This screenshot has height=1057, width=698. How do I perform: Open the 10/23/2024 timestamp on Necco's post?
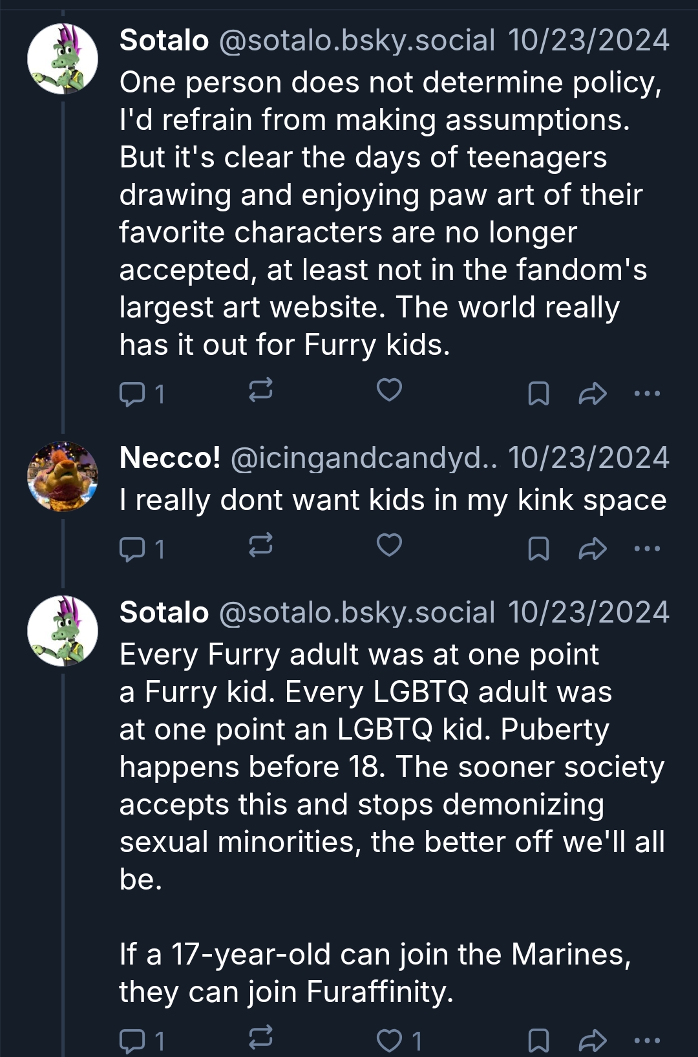(x=588, y=458)
